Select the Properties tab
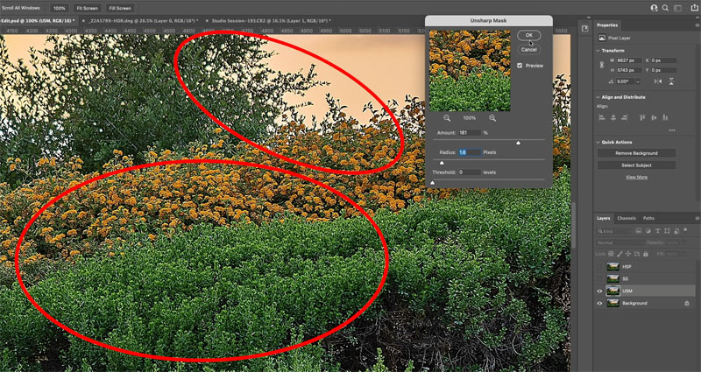Viewport: 701px width, 372px height. pyautogui.click(x=607, y=25)
